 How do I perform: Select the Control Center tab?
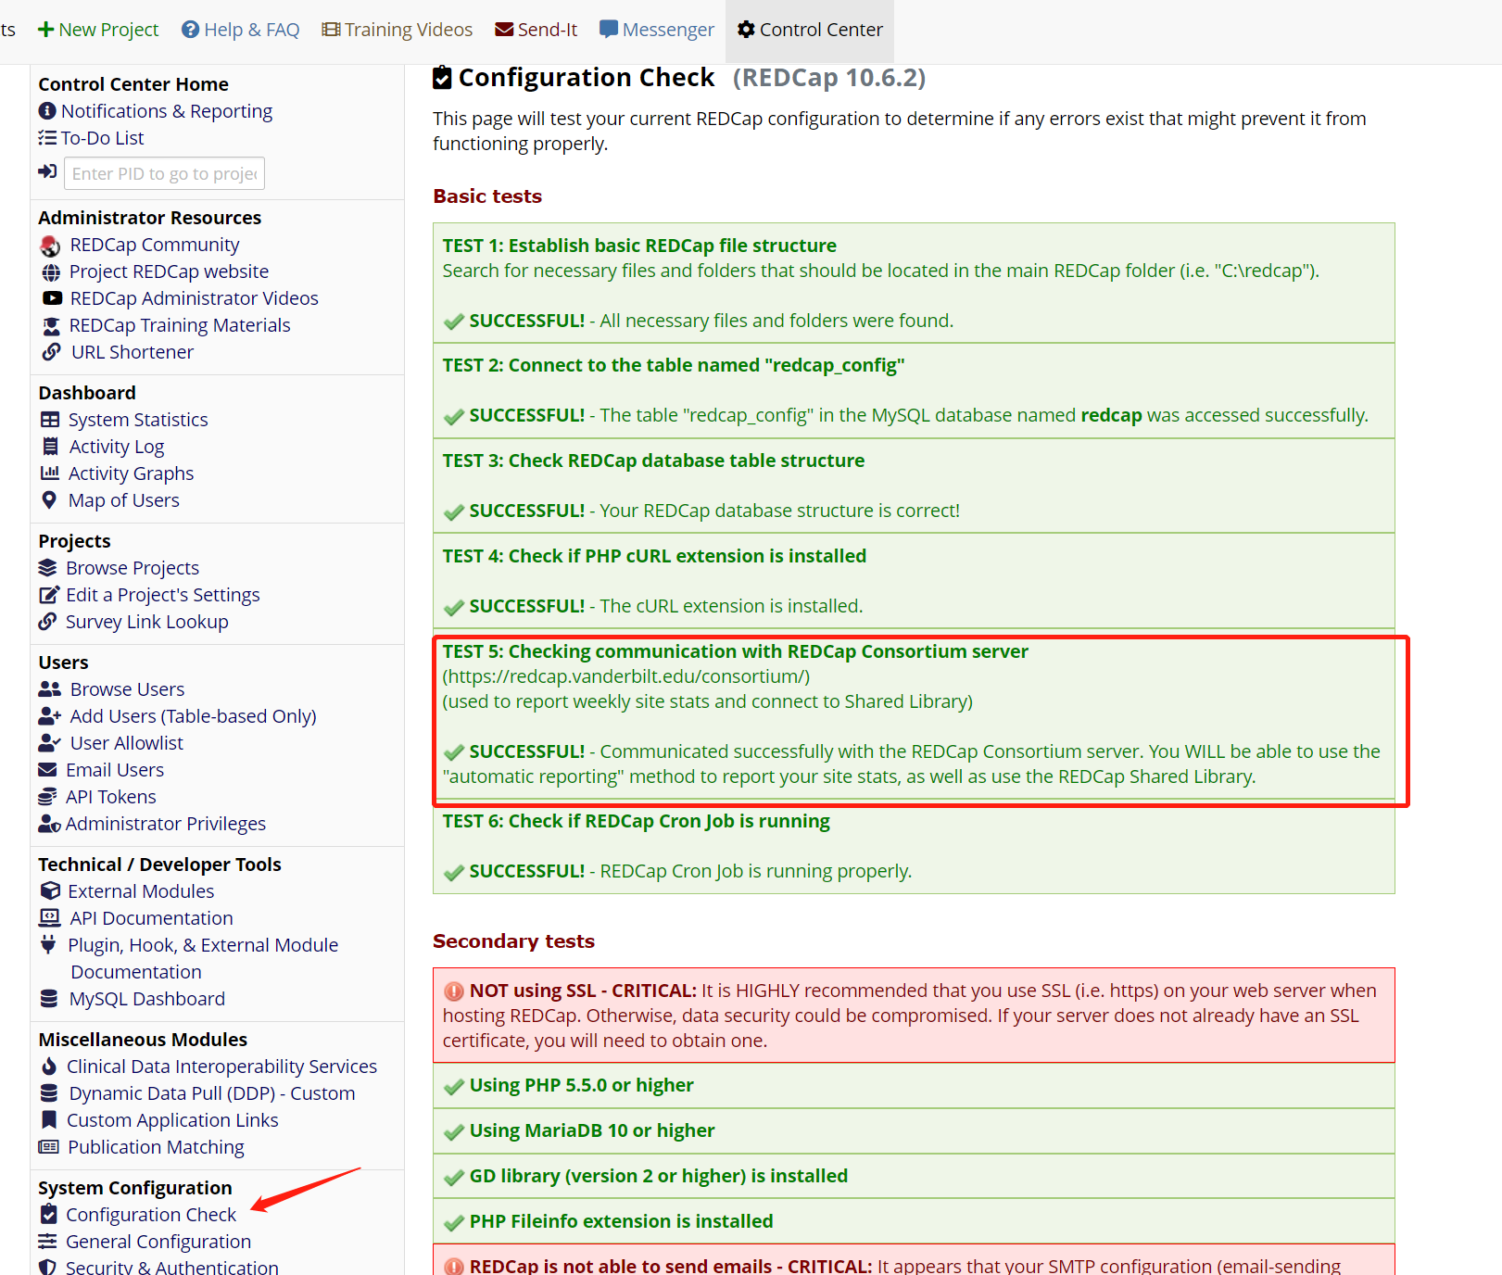pyautogui.click(x=810, y=30)
